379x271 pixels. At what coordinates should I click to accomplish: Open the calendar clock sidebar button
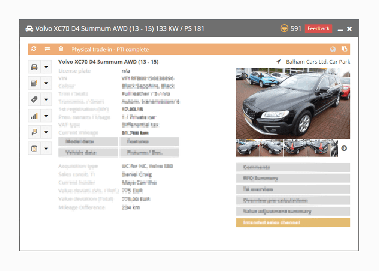pyautogui.click(x=34, y=148)
